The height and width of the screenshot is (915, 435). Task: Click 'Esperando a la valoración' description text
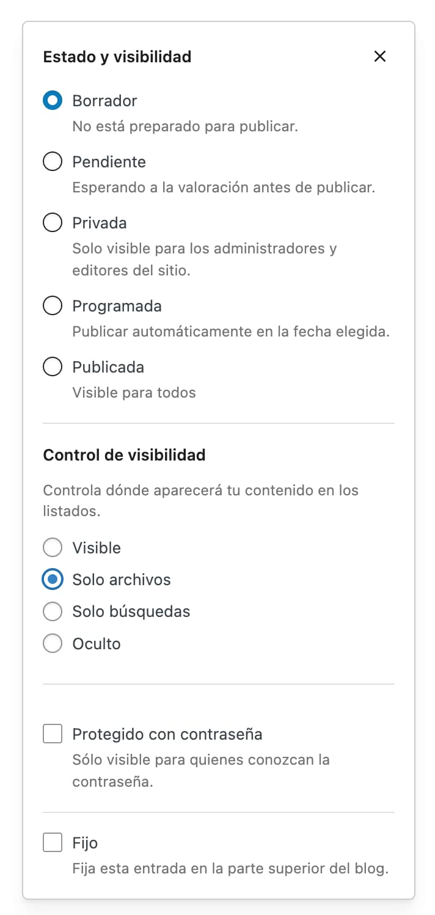click(224, 188)
